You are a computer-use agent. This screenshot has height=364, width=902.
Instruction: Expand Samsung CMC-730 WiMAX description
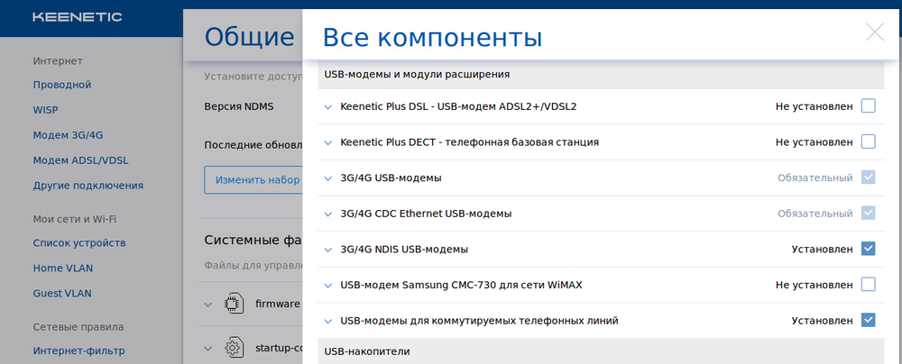pyautogui.click(x=328, y=286)
